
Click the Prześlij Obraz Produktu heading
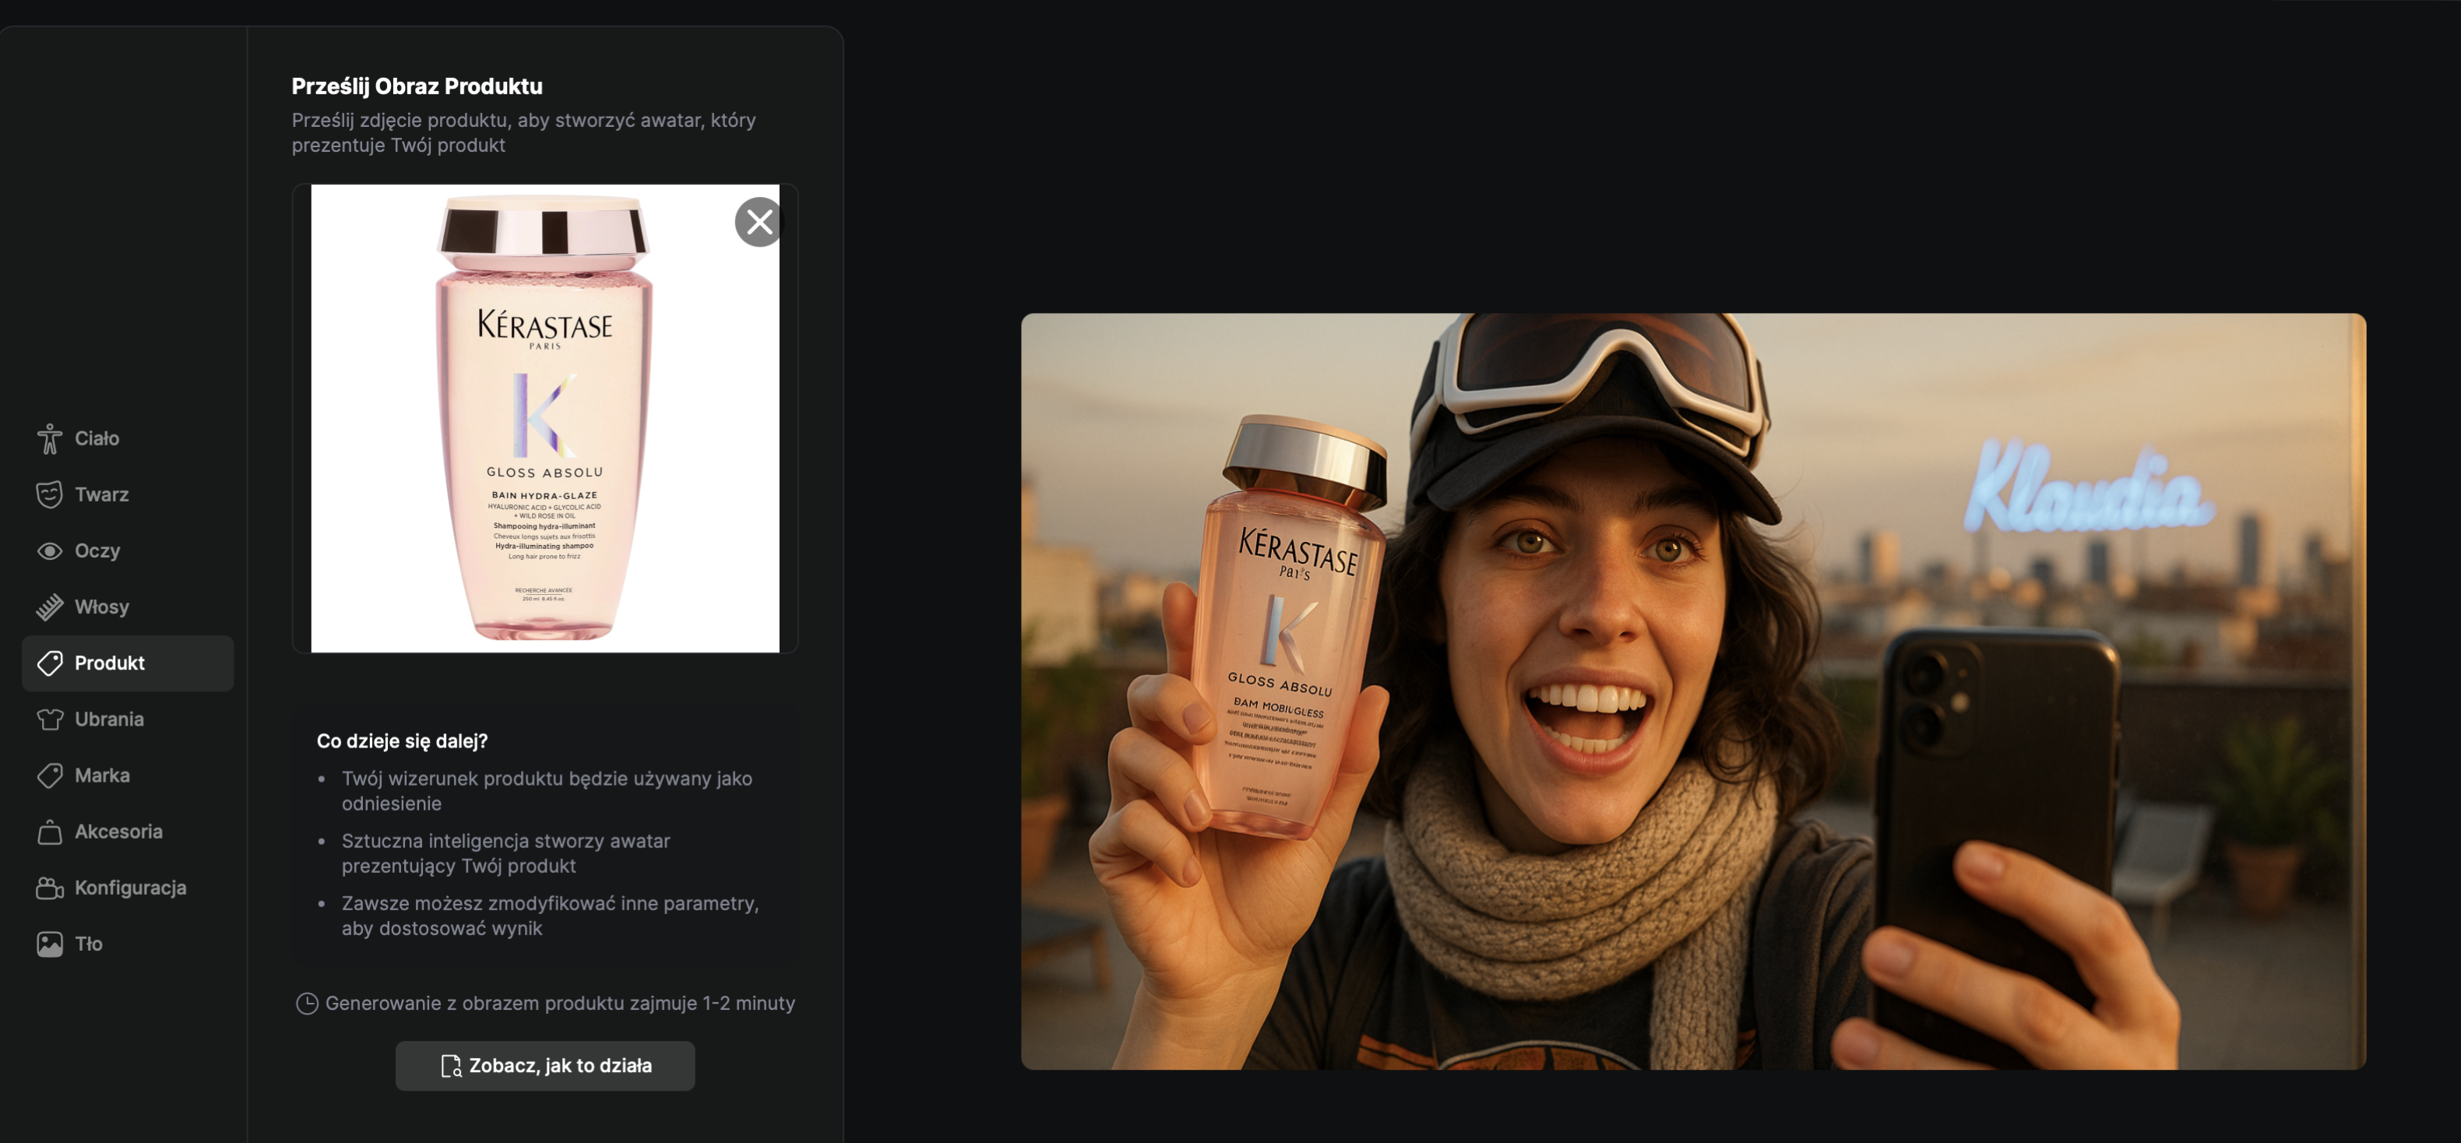[417, 86]
